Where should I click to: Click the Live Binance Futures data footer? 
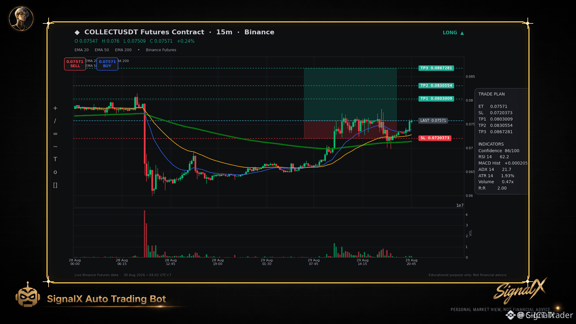pyautogui.click(x=96, y=275)
